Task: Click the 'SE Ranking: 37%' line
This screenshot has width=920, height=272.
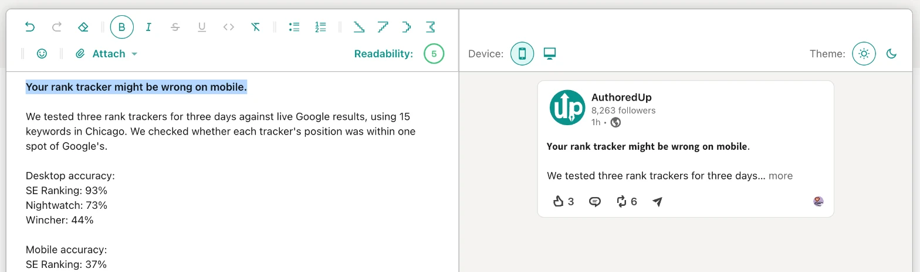Action: click(66, 264)
